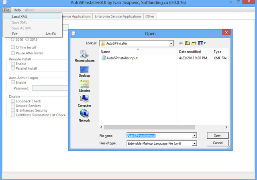Click the AutoSPInstallerGUI app title icon
The image size is (257, 180).
5,2
